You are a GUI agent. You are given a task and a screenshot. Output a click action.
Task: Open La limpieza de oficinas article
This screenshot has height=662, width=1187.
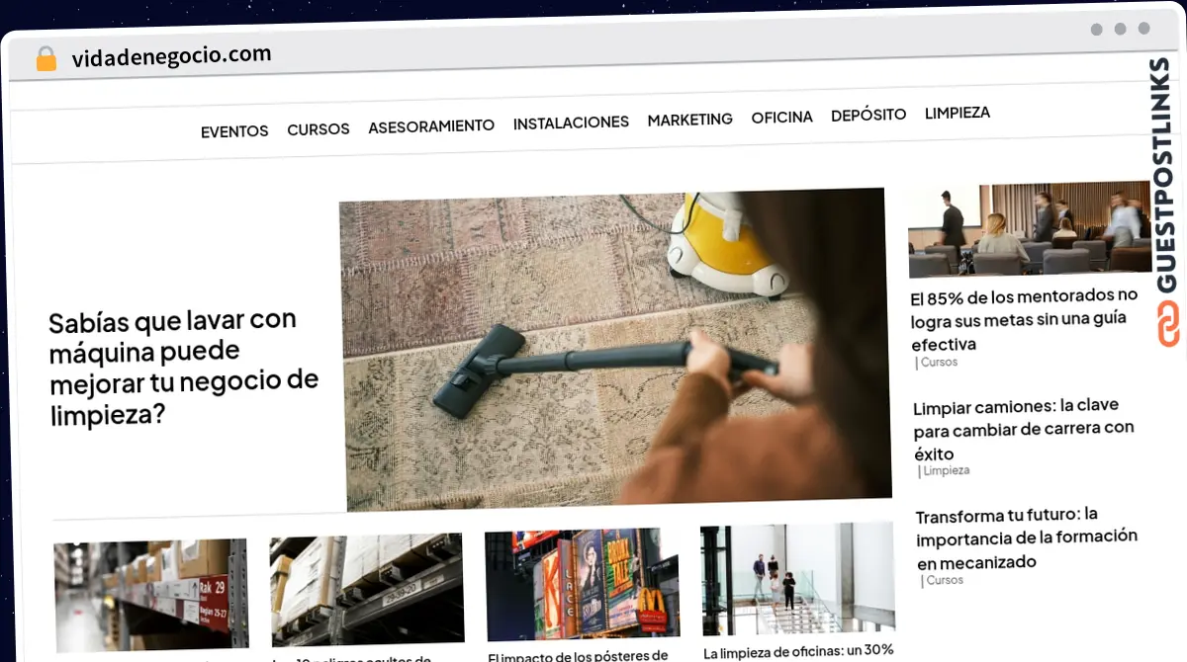tap(798, 651)
